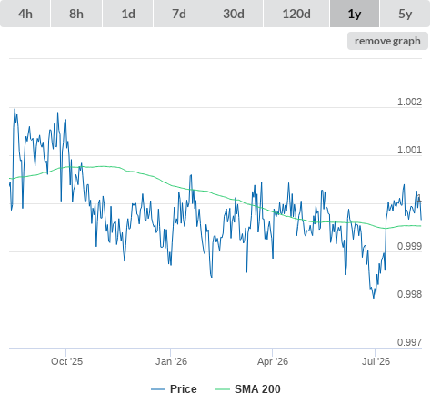Image resolution: width=431 pixels, height=413 pixels.
Task: Select the active 1y tab
Action: click(355, 14)
